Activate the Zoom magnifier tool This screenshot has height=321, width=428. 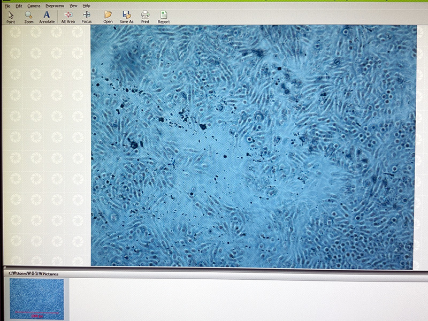(x=28, y=17)
